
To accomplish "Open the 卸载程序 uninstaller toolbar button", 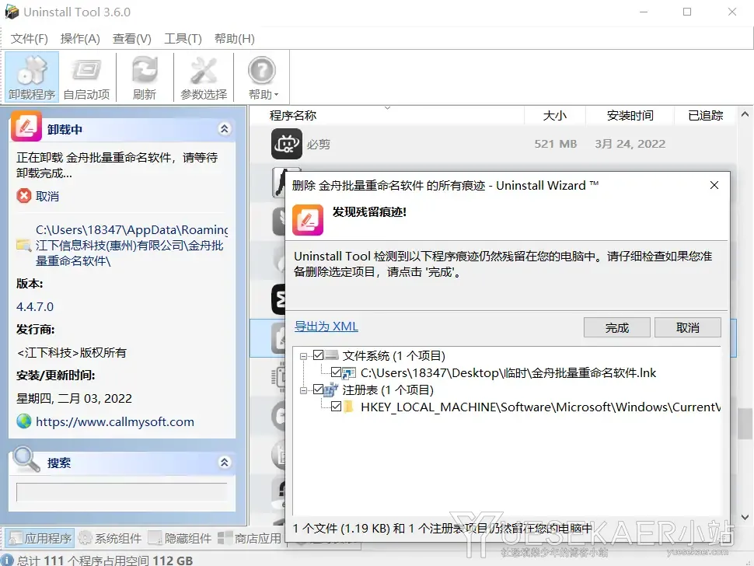I will (x=32, y=77).
